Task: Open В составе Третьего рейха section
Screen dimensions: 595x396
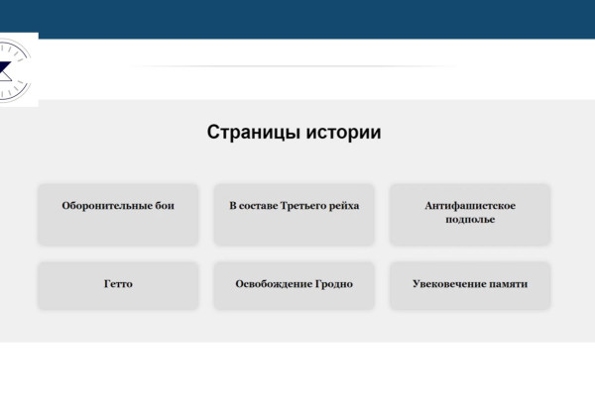Action: [x=294, y=207]
